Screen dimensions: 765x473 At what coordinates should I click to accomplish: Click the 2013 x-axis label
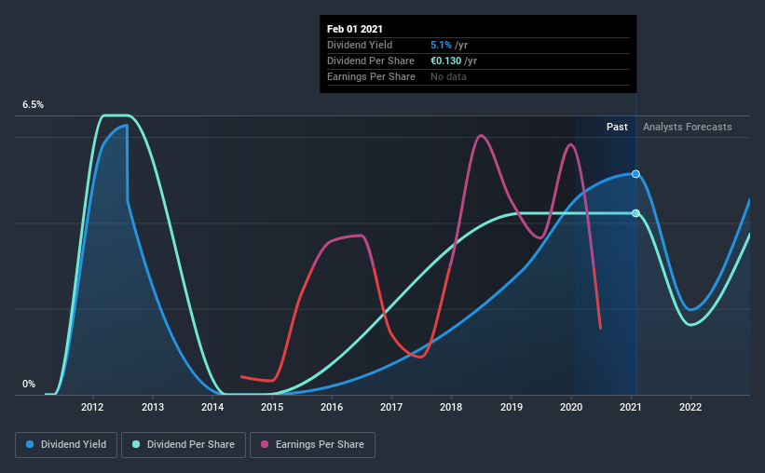153,407
